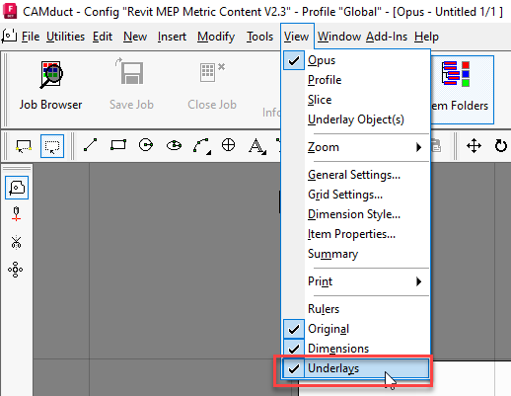Select the Line drawing tool
The image size is (511, 396).
(90, 145)
